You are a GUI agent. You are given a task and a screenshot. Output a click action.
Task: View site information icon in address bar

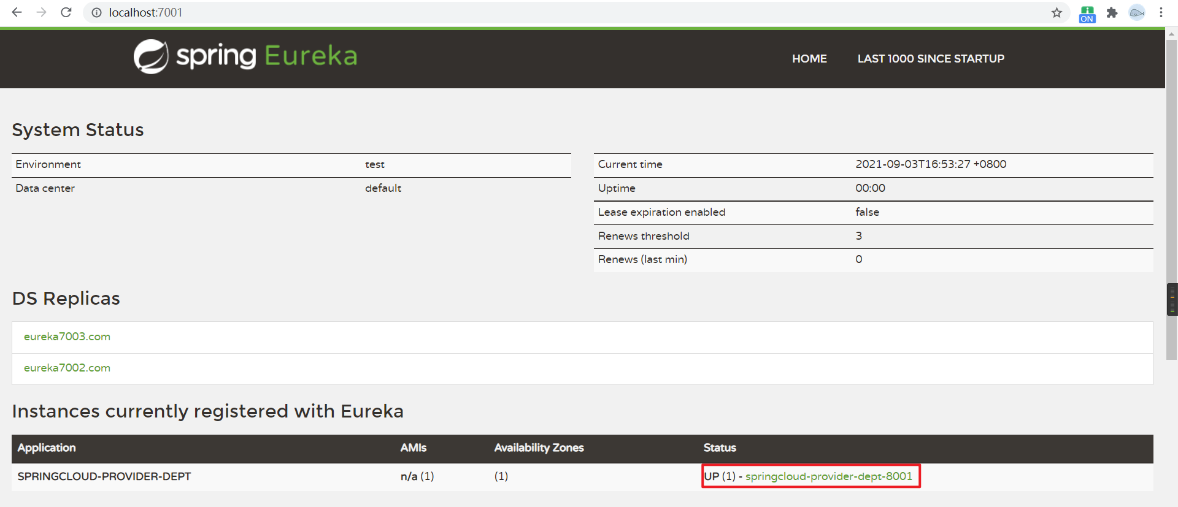[x=96, y=12]
